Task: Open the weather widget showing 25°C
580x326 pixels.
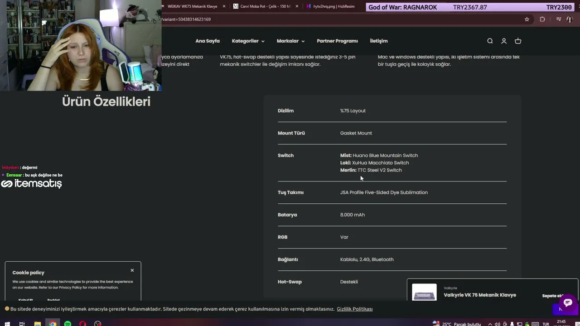Action: point(457,324)
